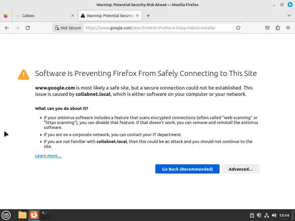Open the volume control in system tray
Viewport: 295px width, 221px height.
tap(274, 215)
